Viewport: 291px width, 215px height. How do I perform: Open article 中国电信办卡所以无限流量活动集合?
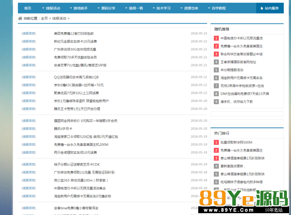[x=80, y=189]
